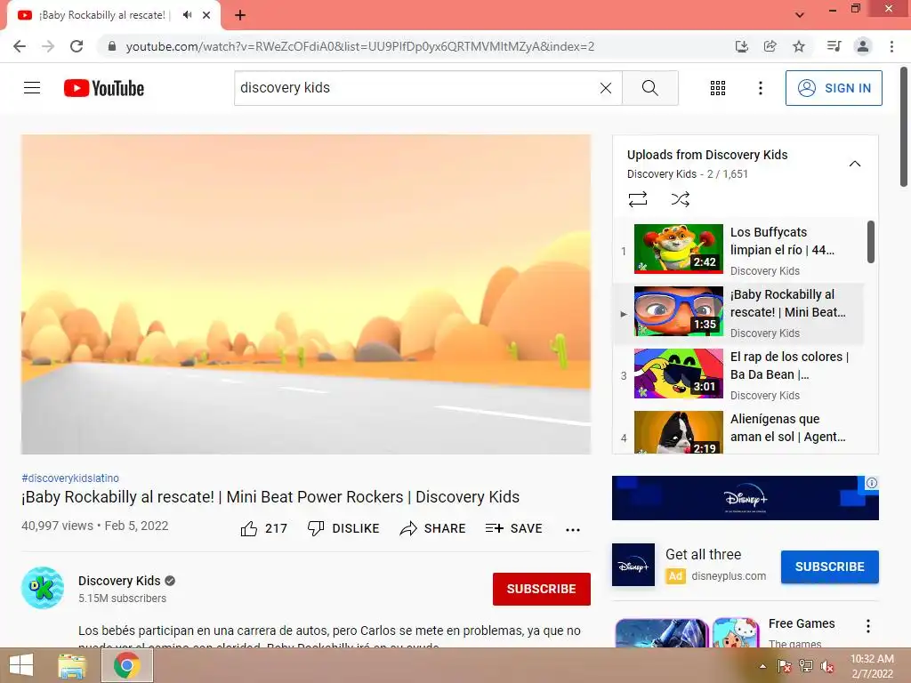This screenshot has height=683, width=911.
Task: View site info padlock icon
Action: click(112, 46)
